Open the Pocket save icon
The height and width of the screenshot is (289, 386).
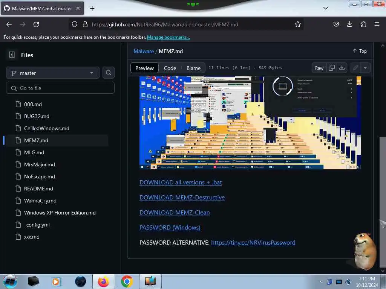click(x=336, y=24)
